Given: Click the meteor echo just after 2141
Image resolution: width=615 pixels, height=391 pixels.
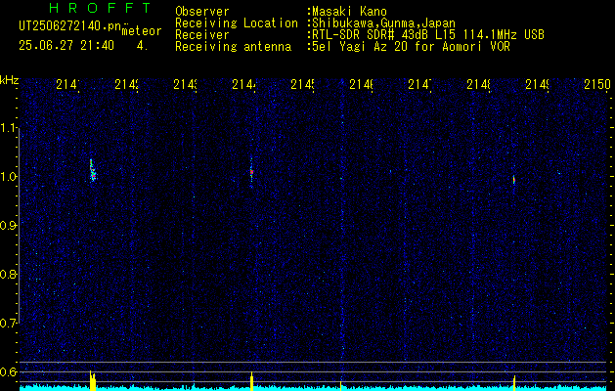Looking at the screenshot, I should pos(93,171).
